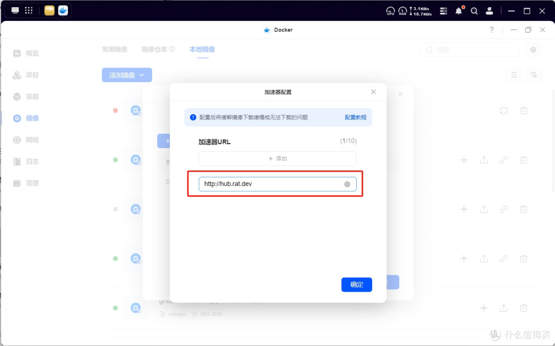Image resolution: width=555 pixels, height=346 pixels.
Task: Click the system search magnifier icon
Action: 474,11
